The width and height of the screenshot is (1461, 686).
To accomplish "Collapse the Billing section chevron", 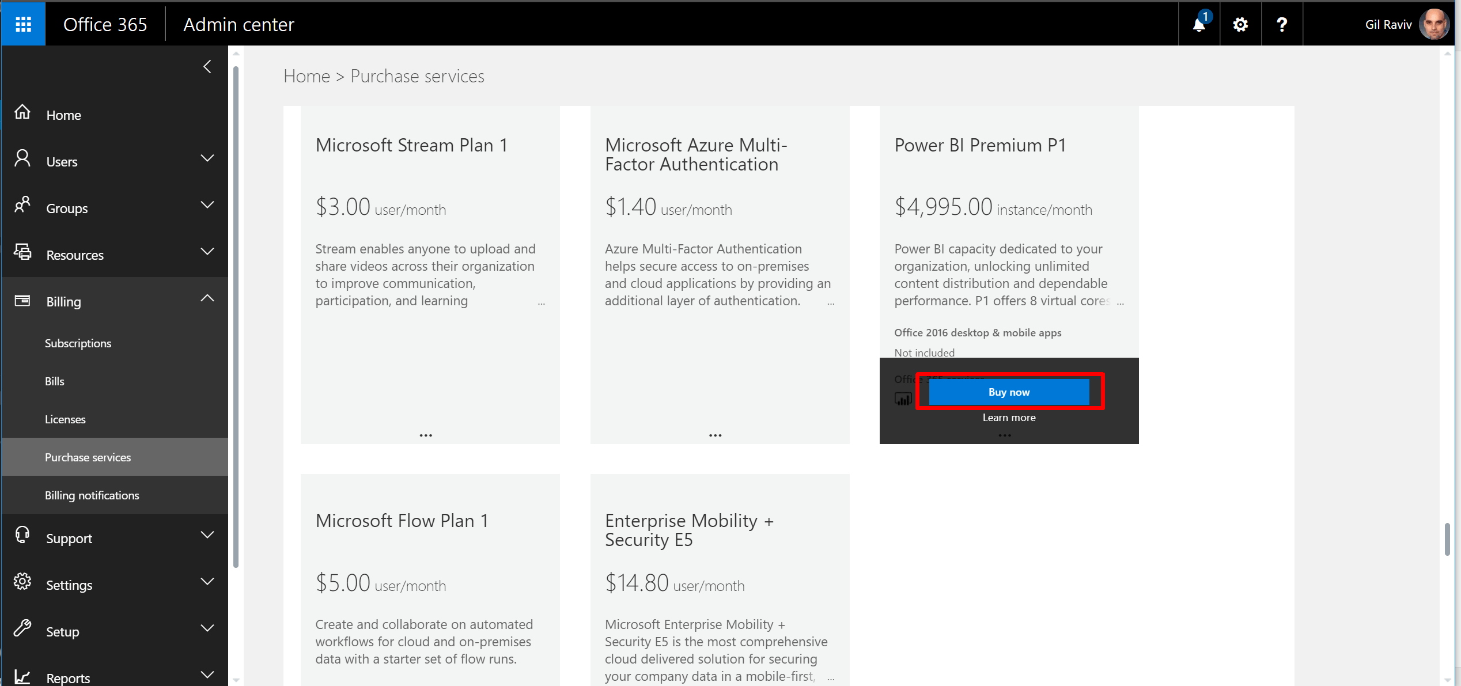I will (x=207, y=298).
